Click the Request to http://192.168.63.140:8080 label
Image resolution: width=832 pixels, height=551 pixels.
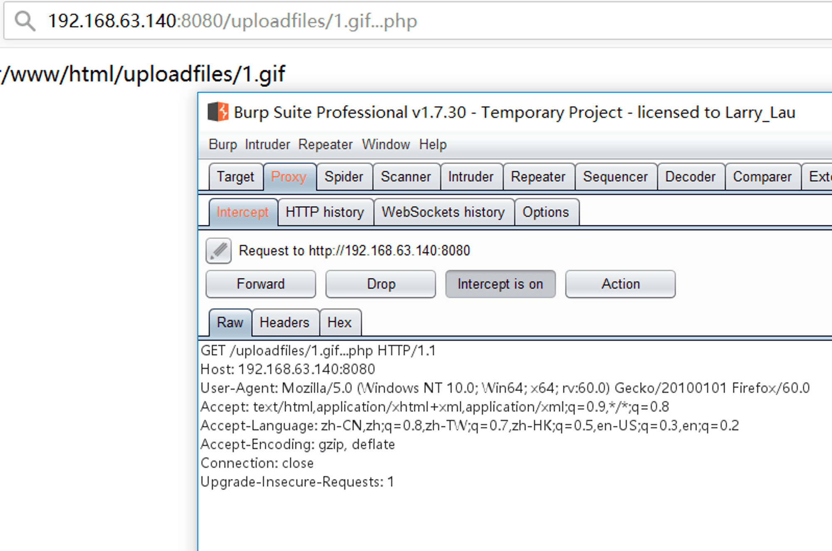pyautogui.click(x=354, y=251)
